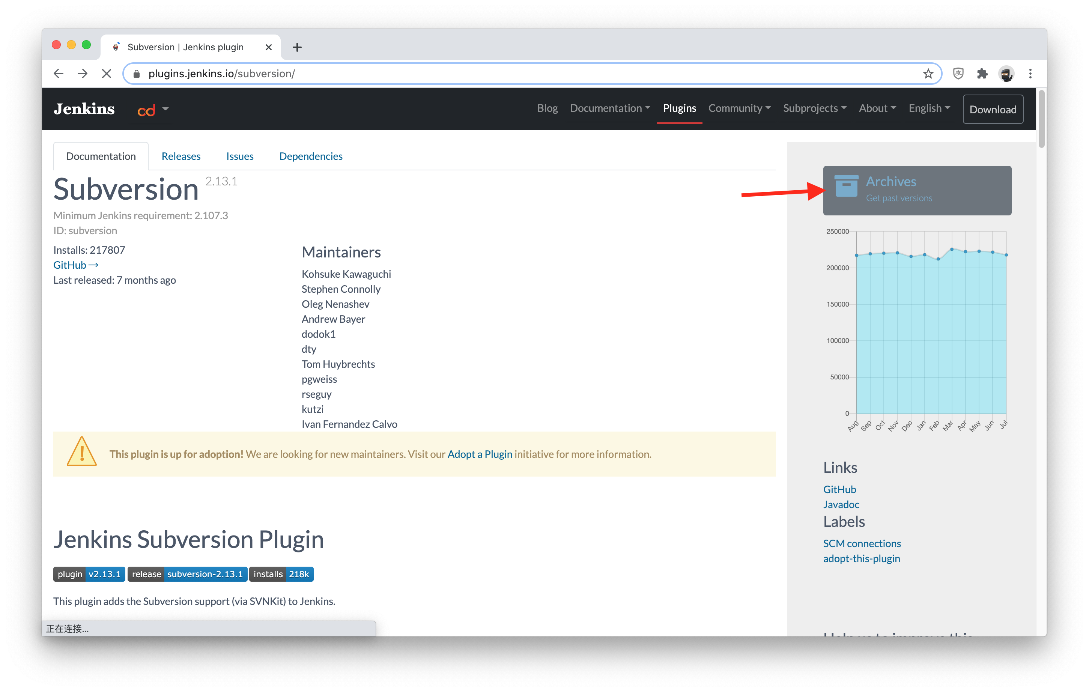This screenshot has height=692, width=1089.
Task: Open the SCM connections label
Action: pos(862,544)
